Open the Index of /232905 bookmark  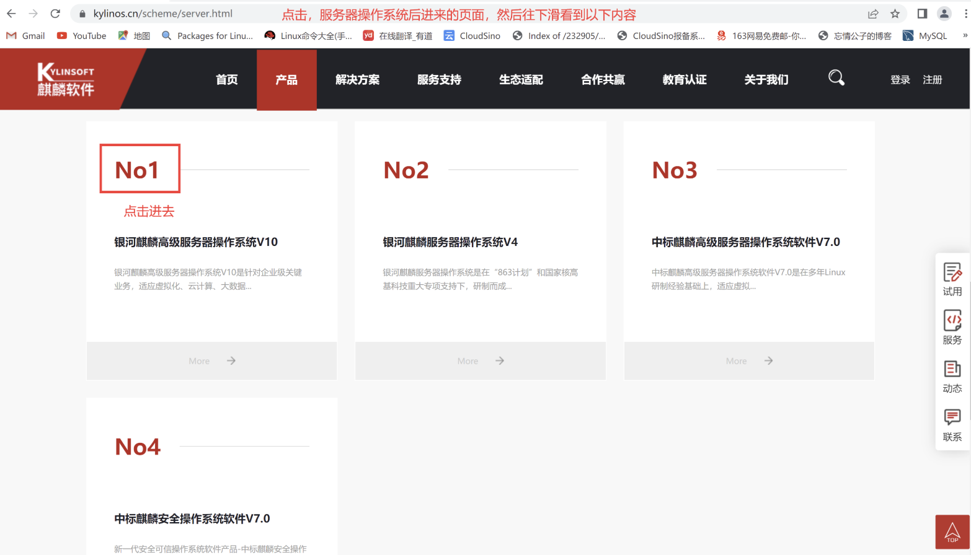coord(559,36)
